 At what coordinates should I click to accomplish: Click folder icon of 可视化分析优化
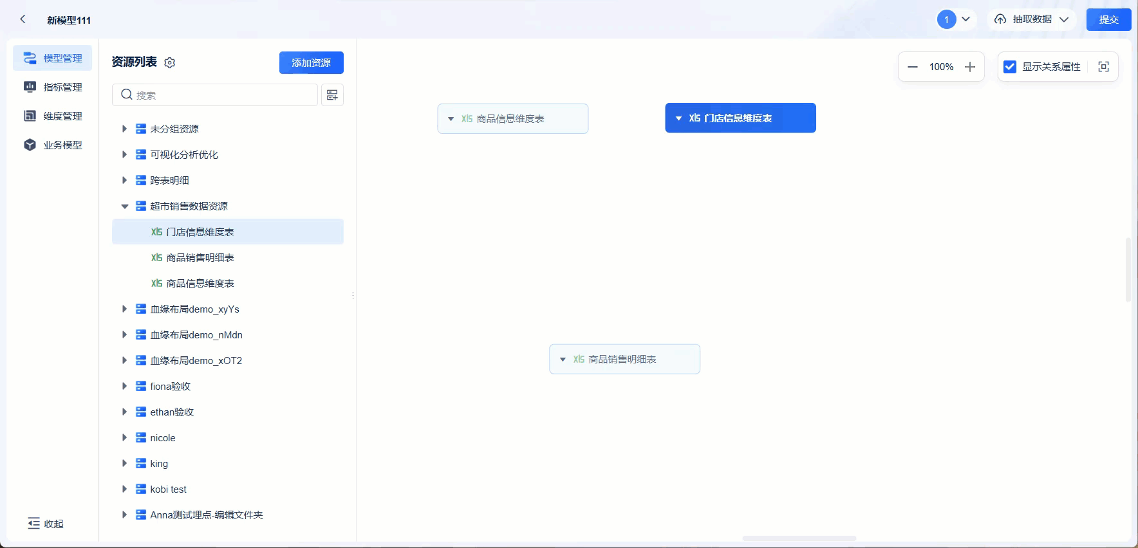click(x=141, y=154)
